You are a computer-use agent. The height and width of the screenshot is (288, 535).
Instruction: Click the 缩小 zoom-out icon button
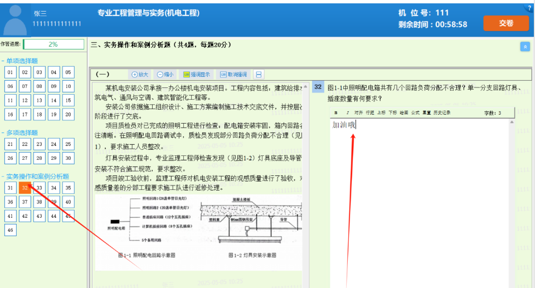[165, 75]
